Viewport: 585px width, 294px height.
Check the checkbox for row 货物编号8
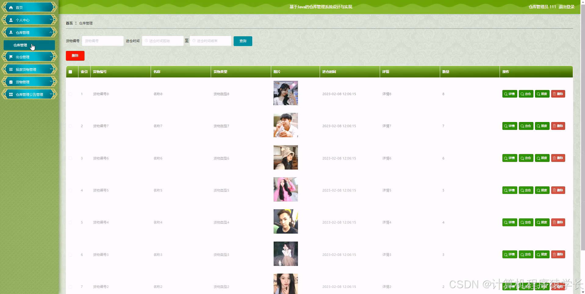pos(70,94)
